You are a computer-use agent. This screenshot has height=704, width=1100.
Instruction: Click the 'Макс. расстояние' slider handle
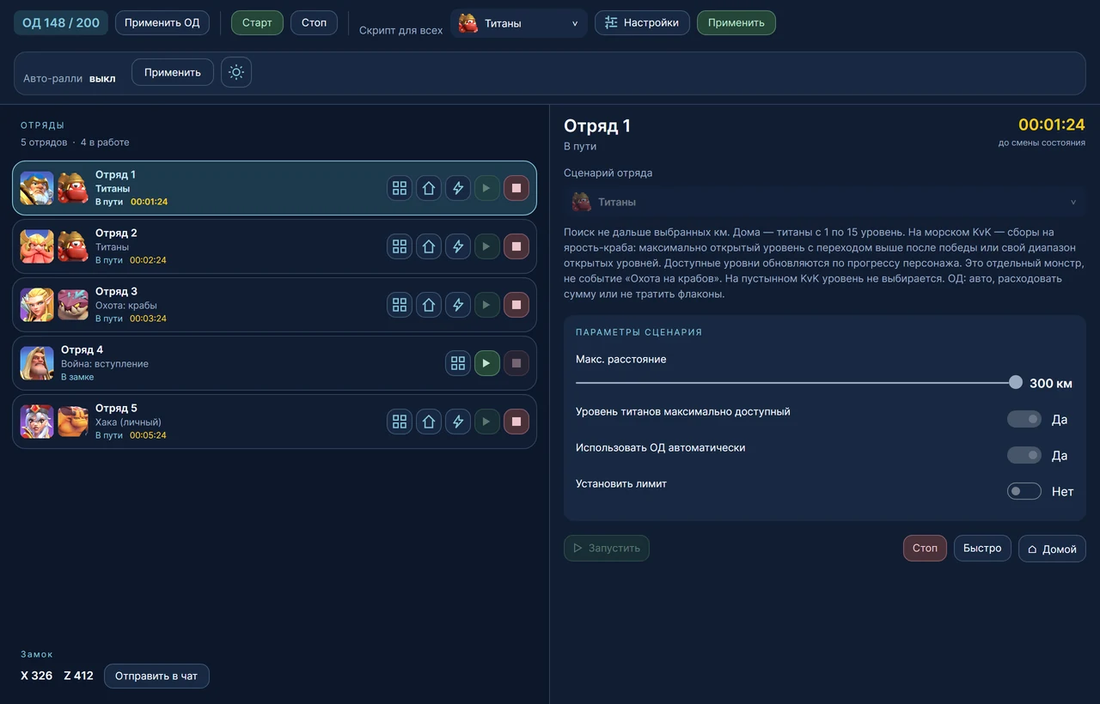point(1016,382)
